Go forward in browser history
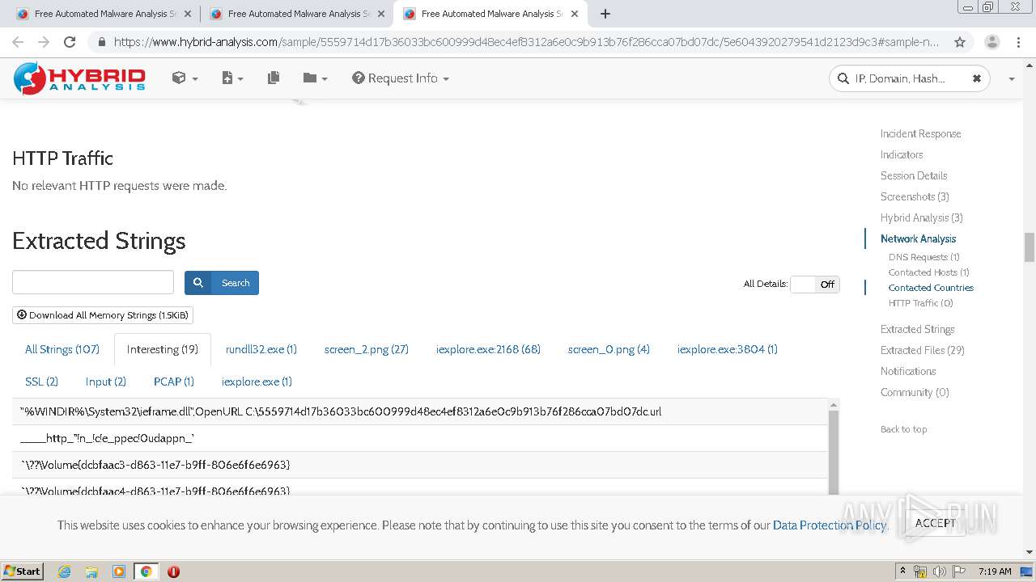The height and width of the screenshot is (582, 1036). coord(44,42)
